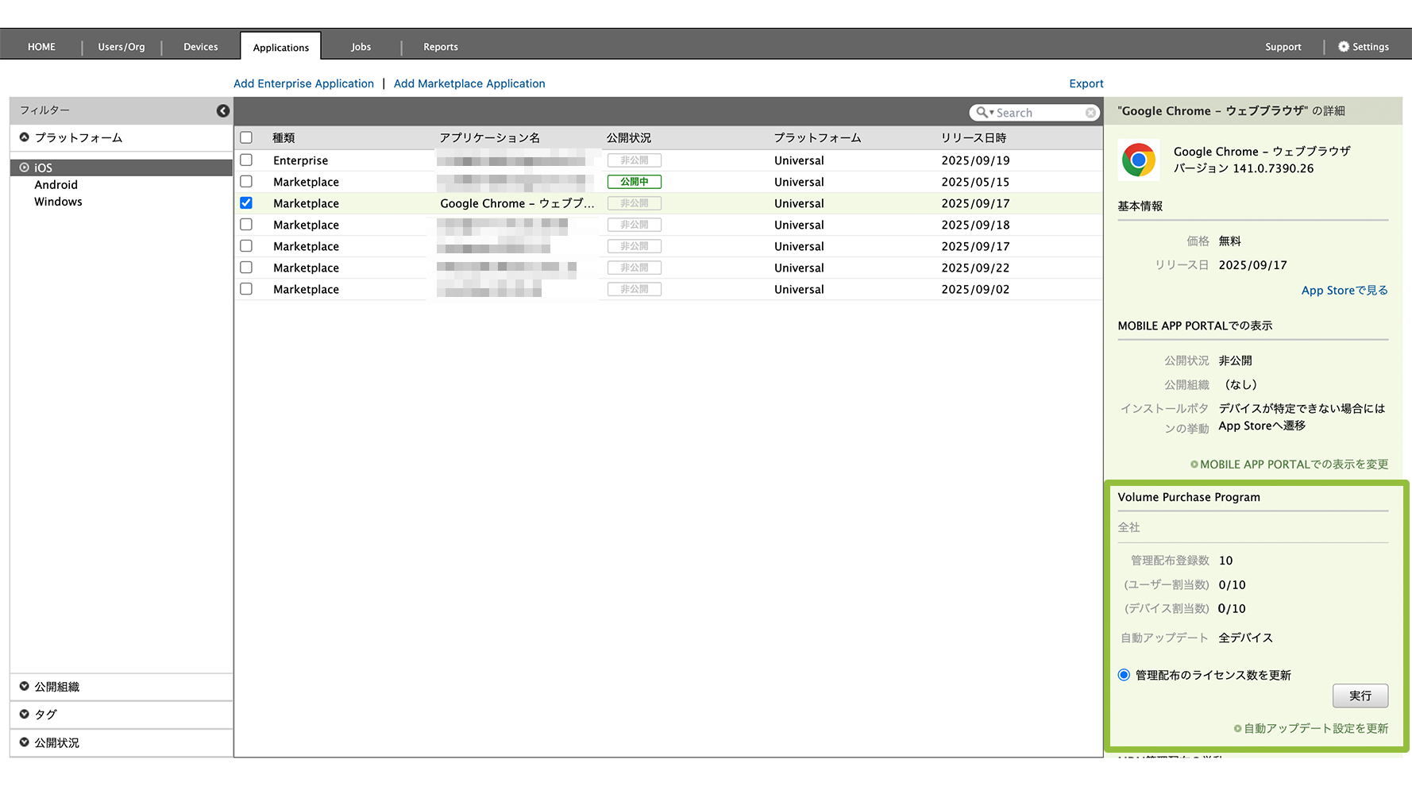Viewport: 1412px width, 794px height.
Task: Open Add Marketplace Application link
Action: click(469, 83)
